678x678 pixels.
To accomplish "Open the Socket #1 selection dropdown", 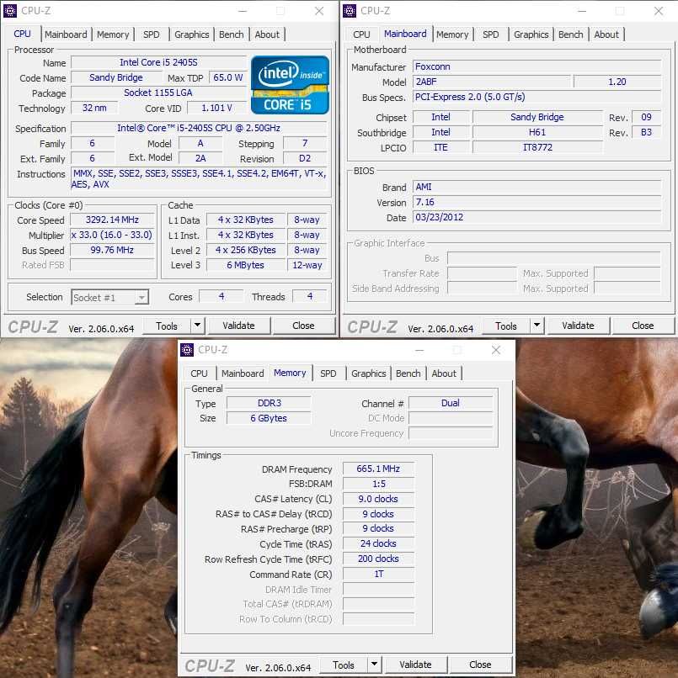I will 110,298.
